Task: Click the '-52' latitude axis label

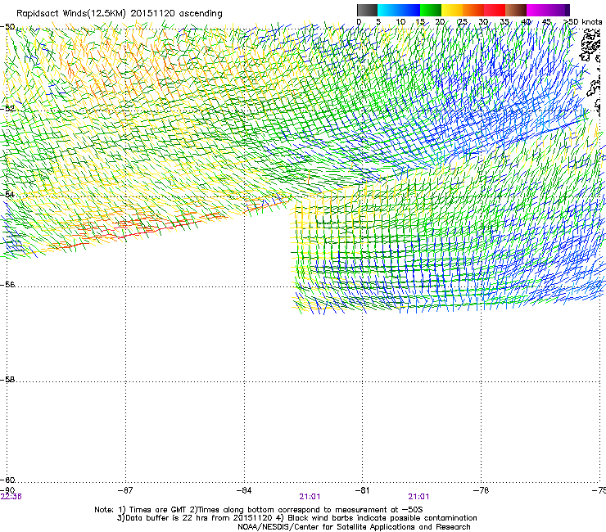Action: point(7,109)
